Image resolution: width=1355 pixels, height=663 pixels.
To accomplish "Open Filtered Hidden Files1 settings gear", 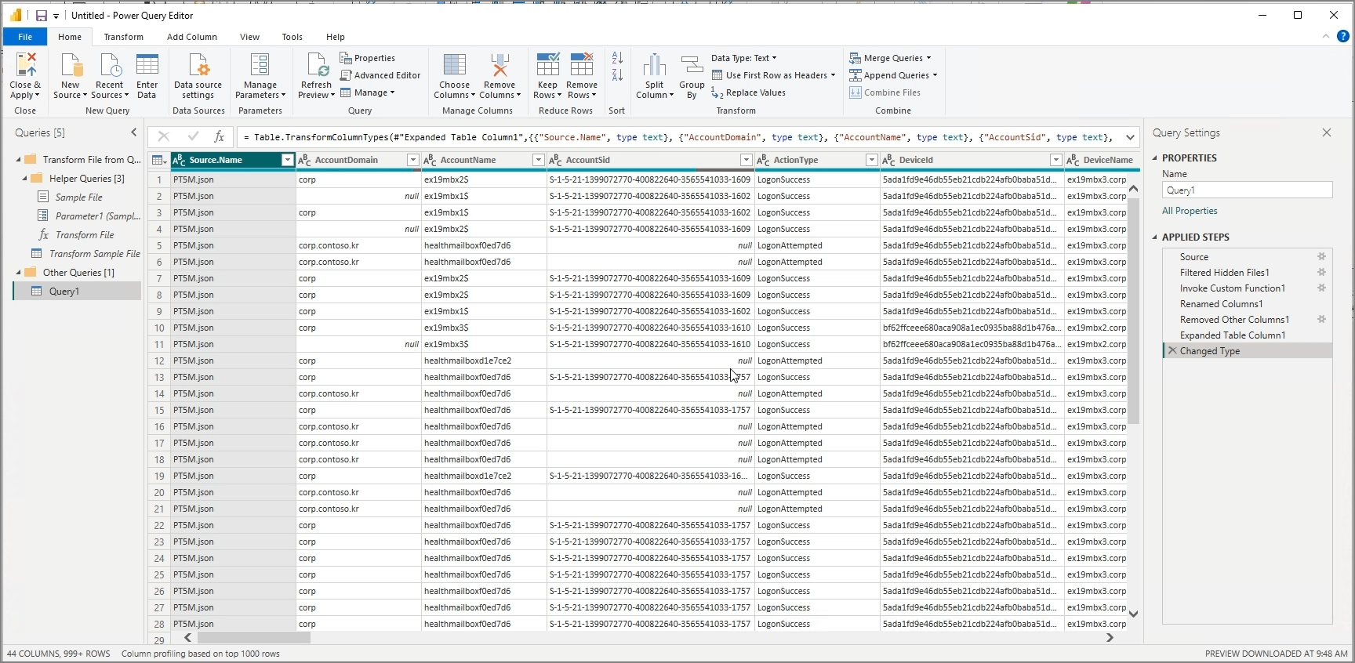I will (1321, 273).
